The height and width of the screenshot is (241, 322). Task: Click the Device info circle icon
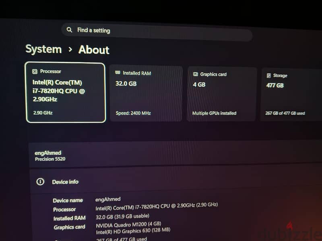click(40, 182)
